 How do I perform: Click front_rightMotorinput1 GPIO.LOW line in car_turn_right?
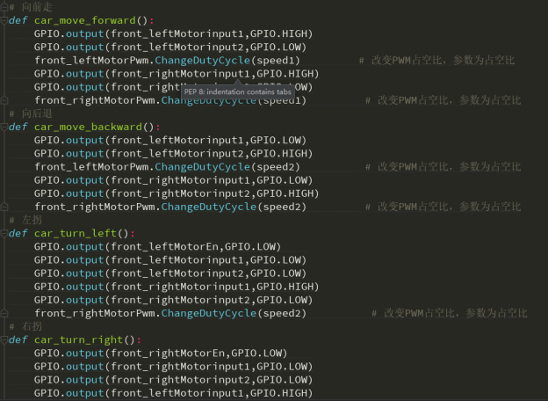[173, 367]
